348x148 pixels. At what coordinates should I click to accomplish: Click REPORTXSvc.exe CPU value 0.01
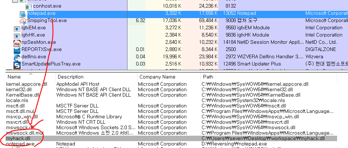[x=140, y=49]
